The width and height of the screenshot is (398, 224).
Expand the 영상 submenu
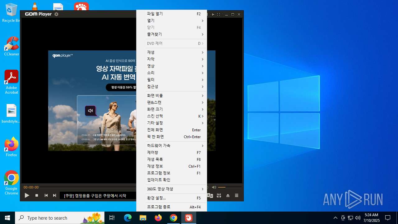[x=172, y=66]
